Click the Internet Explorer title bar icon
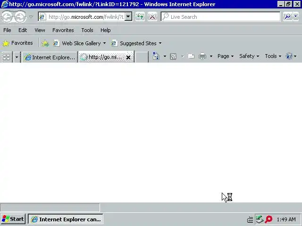The image size is (302, 226). click(x=5, y=4)
